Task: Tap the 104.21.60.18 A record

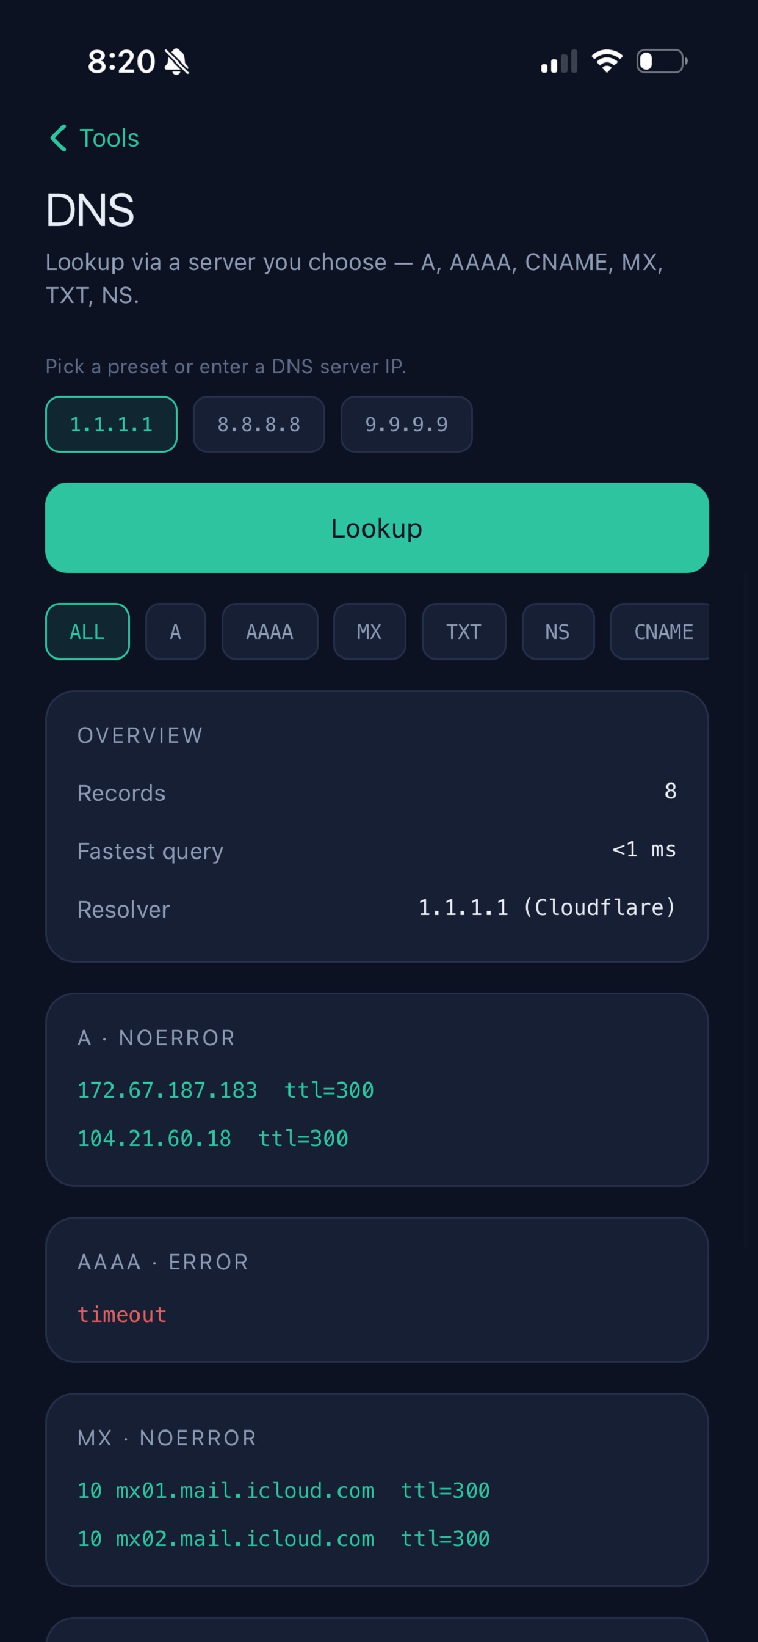Action: (x=213, y=1138)
